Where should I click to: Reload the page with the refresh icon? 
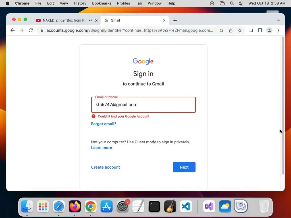pyautogui.click(x=31, y=30)
